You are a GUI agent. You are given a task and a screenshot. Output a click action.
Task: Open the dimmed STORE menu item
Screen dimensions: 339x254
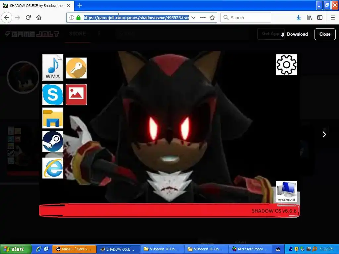point(77,34)
